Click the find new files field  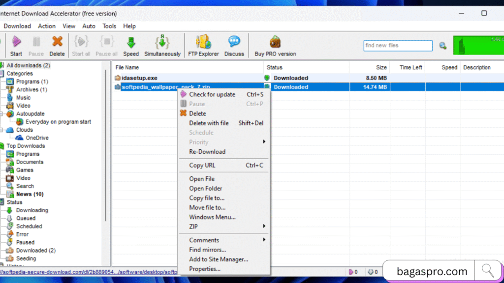tap(398, 45)
